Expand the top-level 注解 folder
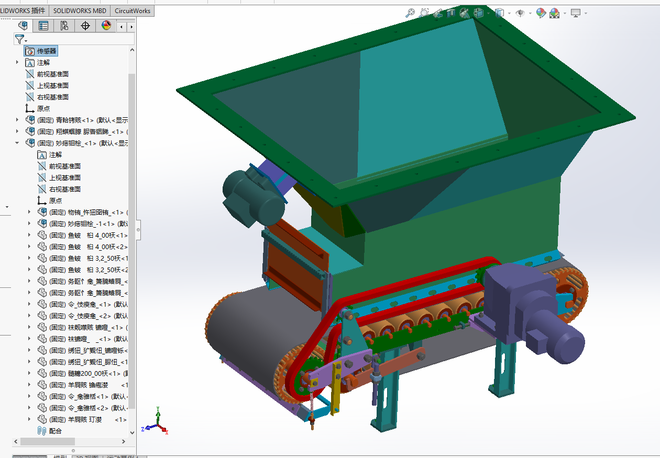 click(17, 62)
